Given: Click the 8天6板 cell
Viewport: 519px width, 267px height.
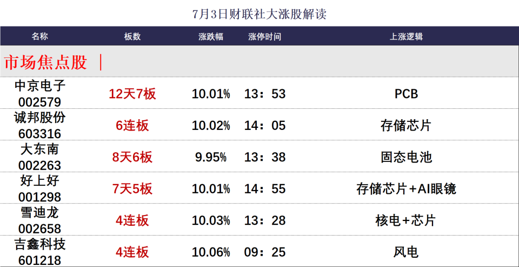Looking at the screenshot, I should pos(132,157).
